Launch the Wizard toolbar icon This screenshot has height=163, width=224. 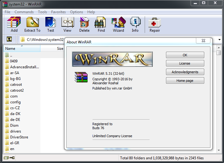(118, 22)
